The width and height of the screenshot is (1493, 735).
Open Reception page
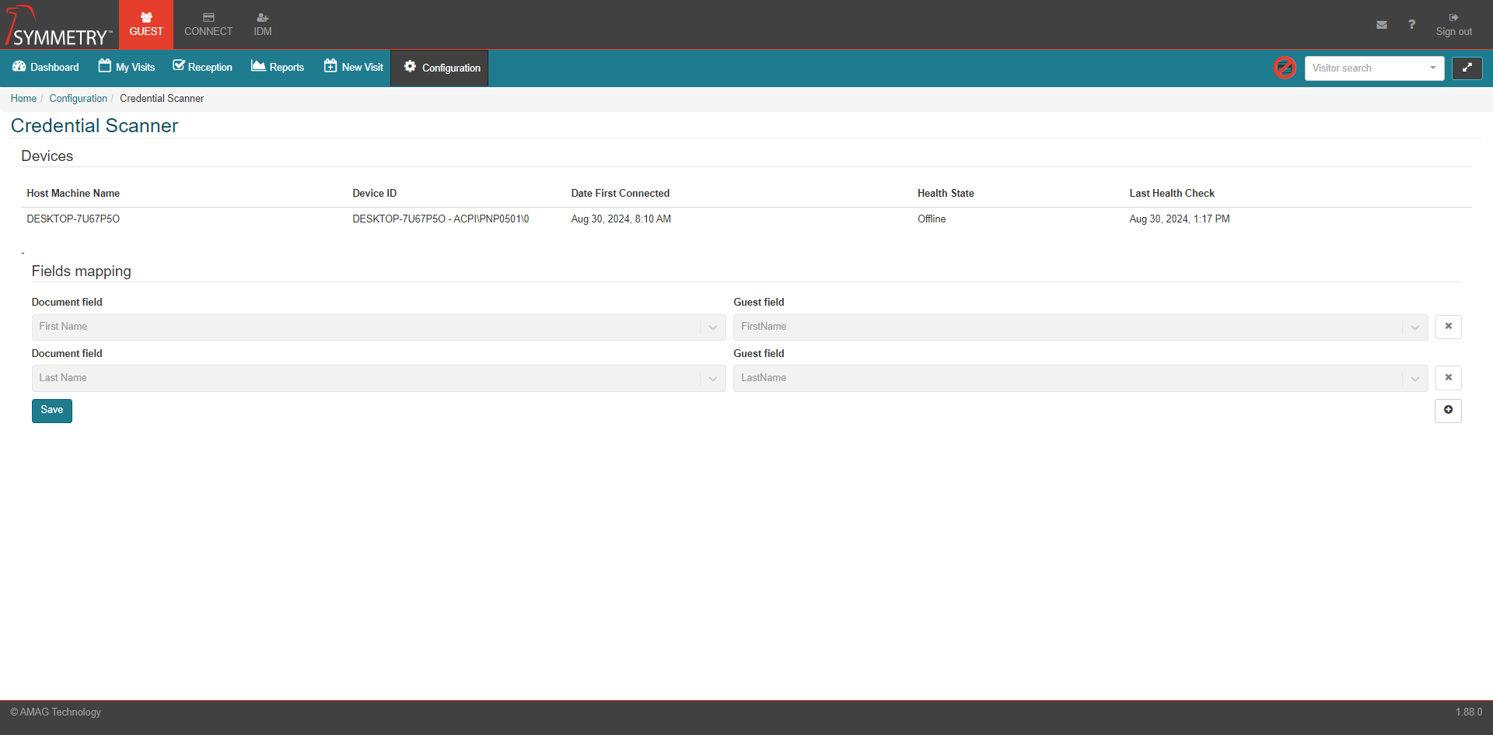point(202,68)
